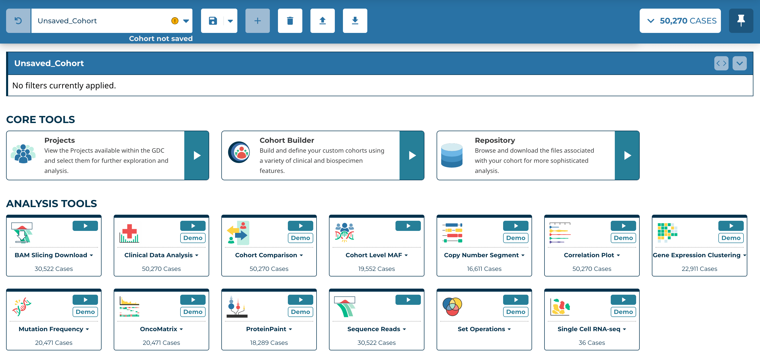Open the Repository core tool arrow
Screen dimensions: 760x359
[627, 155]
